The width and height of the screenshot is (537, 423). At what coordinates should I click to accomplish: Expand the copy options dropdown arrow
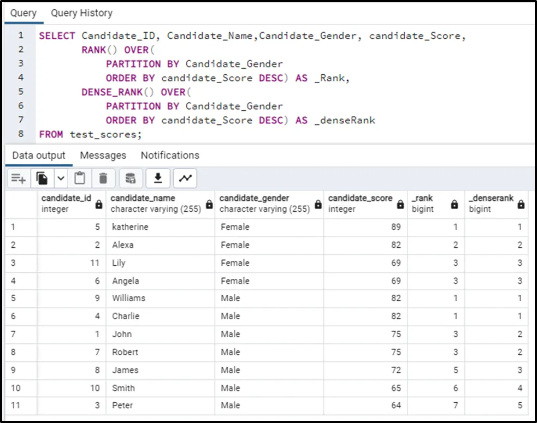click(61, 178)
